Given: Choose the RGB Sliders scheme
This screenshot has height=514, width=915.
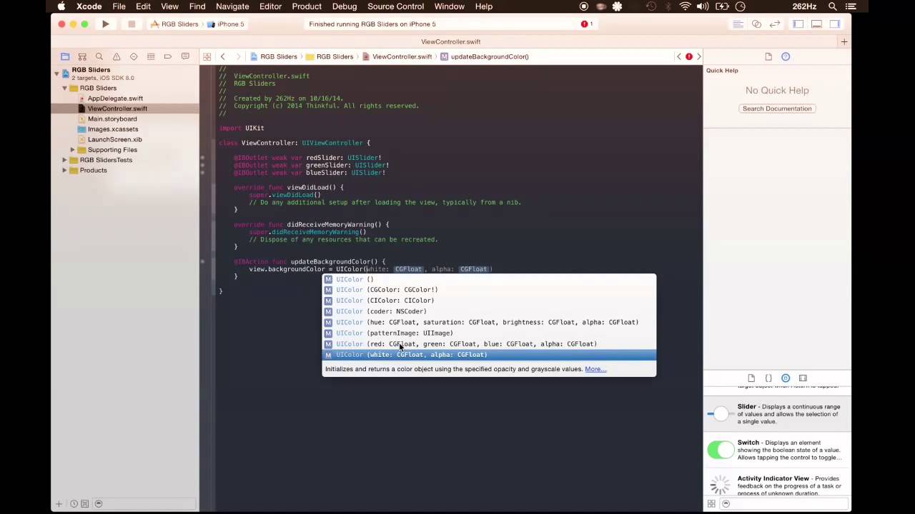Looking at the screenshot, I should (174, 24).
